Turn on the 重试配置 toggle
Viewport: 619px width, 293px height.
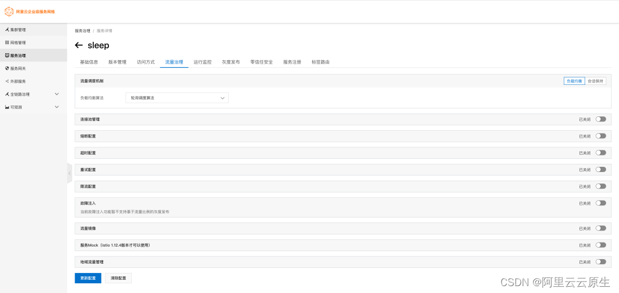pyautogui.click(x=601, y=169)
